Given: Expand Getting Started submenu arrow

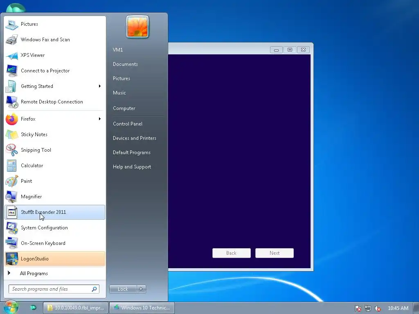Looking at the screenshot, I should pyautogui.click(x=100, y=86).
